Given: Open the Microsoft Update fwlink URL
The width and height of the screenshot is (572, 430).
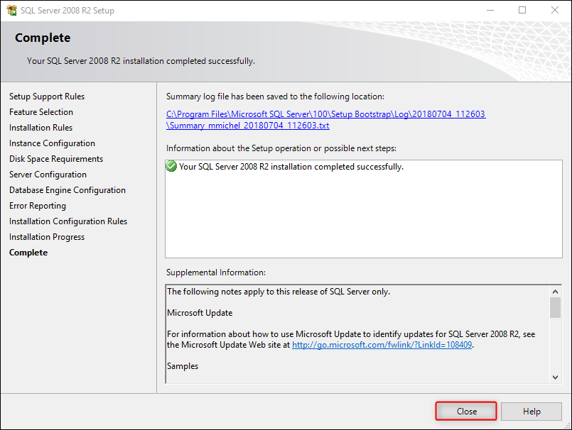Looking at the screenshot, I should (x=382, y=345).
